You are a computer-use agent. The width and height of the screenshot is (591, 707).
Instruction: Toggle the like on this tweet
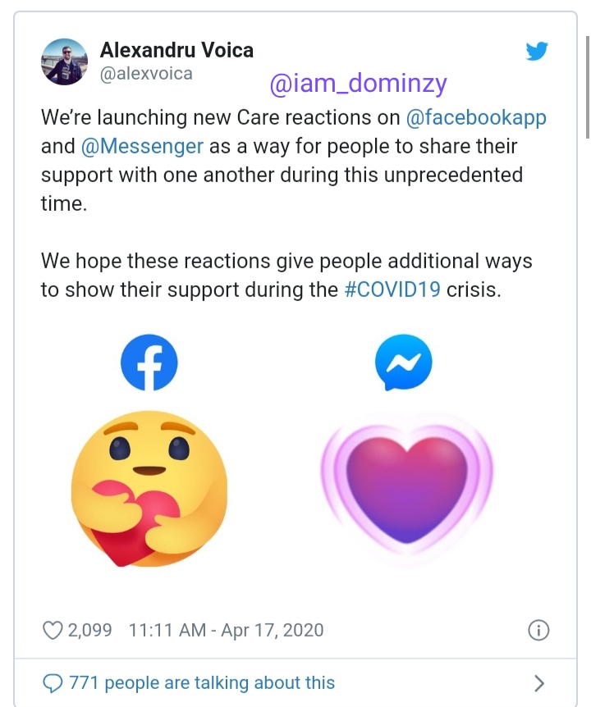[x=54, y=630]
